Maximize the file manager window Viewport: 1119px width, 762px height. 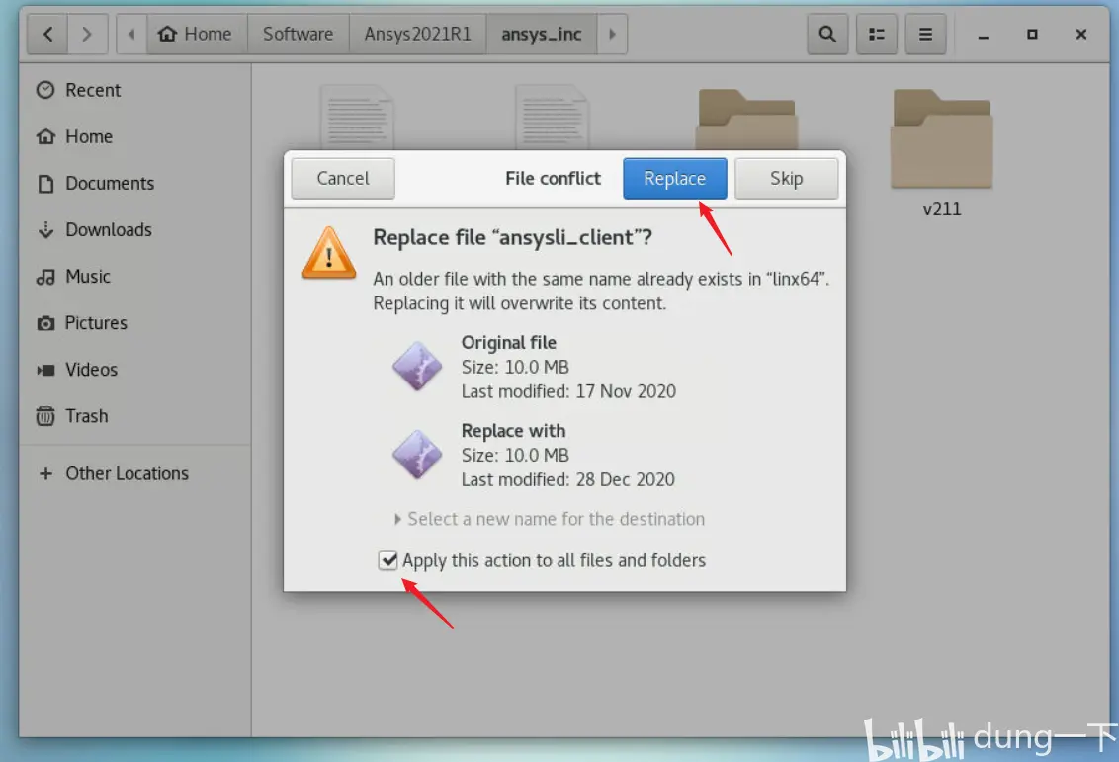click(1032, 35)
